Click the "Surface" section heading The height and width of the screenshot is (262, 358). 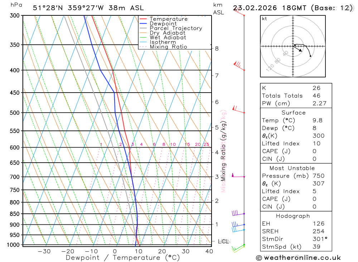294,113
